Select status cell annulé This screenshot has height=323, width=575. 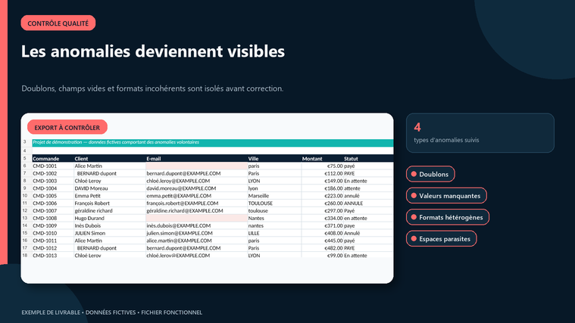pyautogui.click(x=368, y=196)
